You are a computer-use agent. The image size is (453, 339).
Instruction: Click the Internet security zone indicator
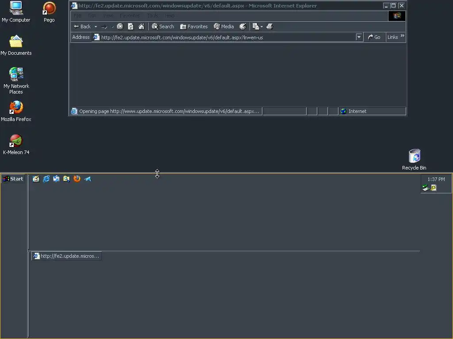(x=372, y=111)
